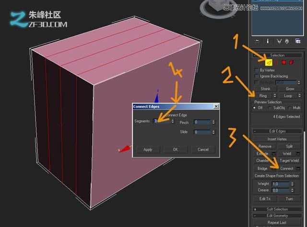Image resolution: width=307 pixels, height=227 pixels.
Task: Click the By Angle spinner arrows
Action: point(299,82)
